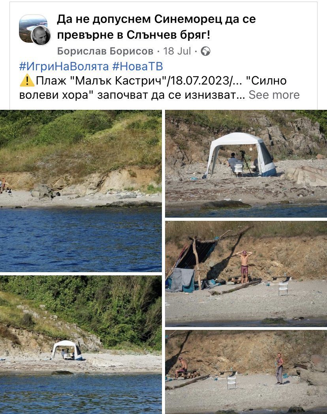Open the group cover photo avatar
This screenshot has height=414, width=327.
pos(33,28)
